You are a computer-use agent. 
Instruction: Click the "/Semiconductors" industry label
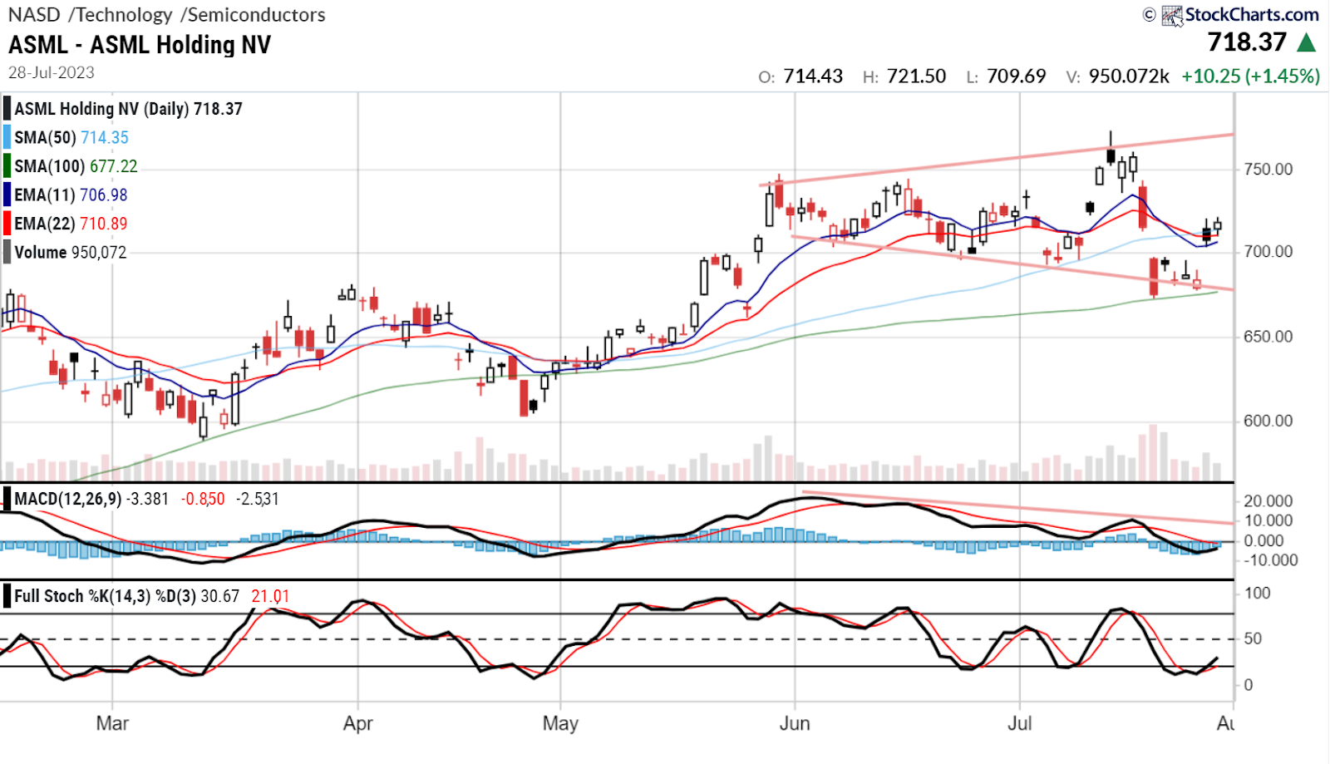(x=254, y=15)
